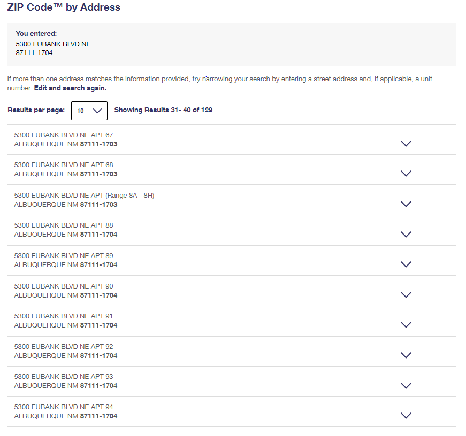The width and height of the screenshot is (466, 436).
Task: Select address text 5300 EUBANK BLVD NE APT 90
Action: (64, 286)
